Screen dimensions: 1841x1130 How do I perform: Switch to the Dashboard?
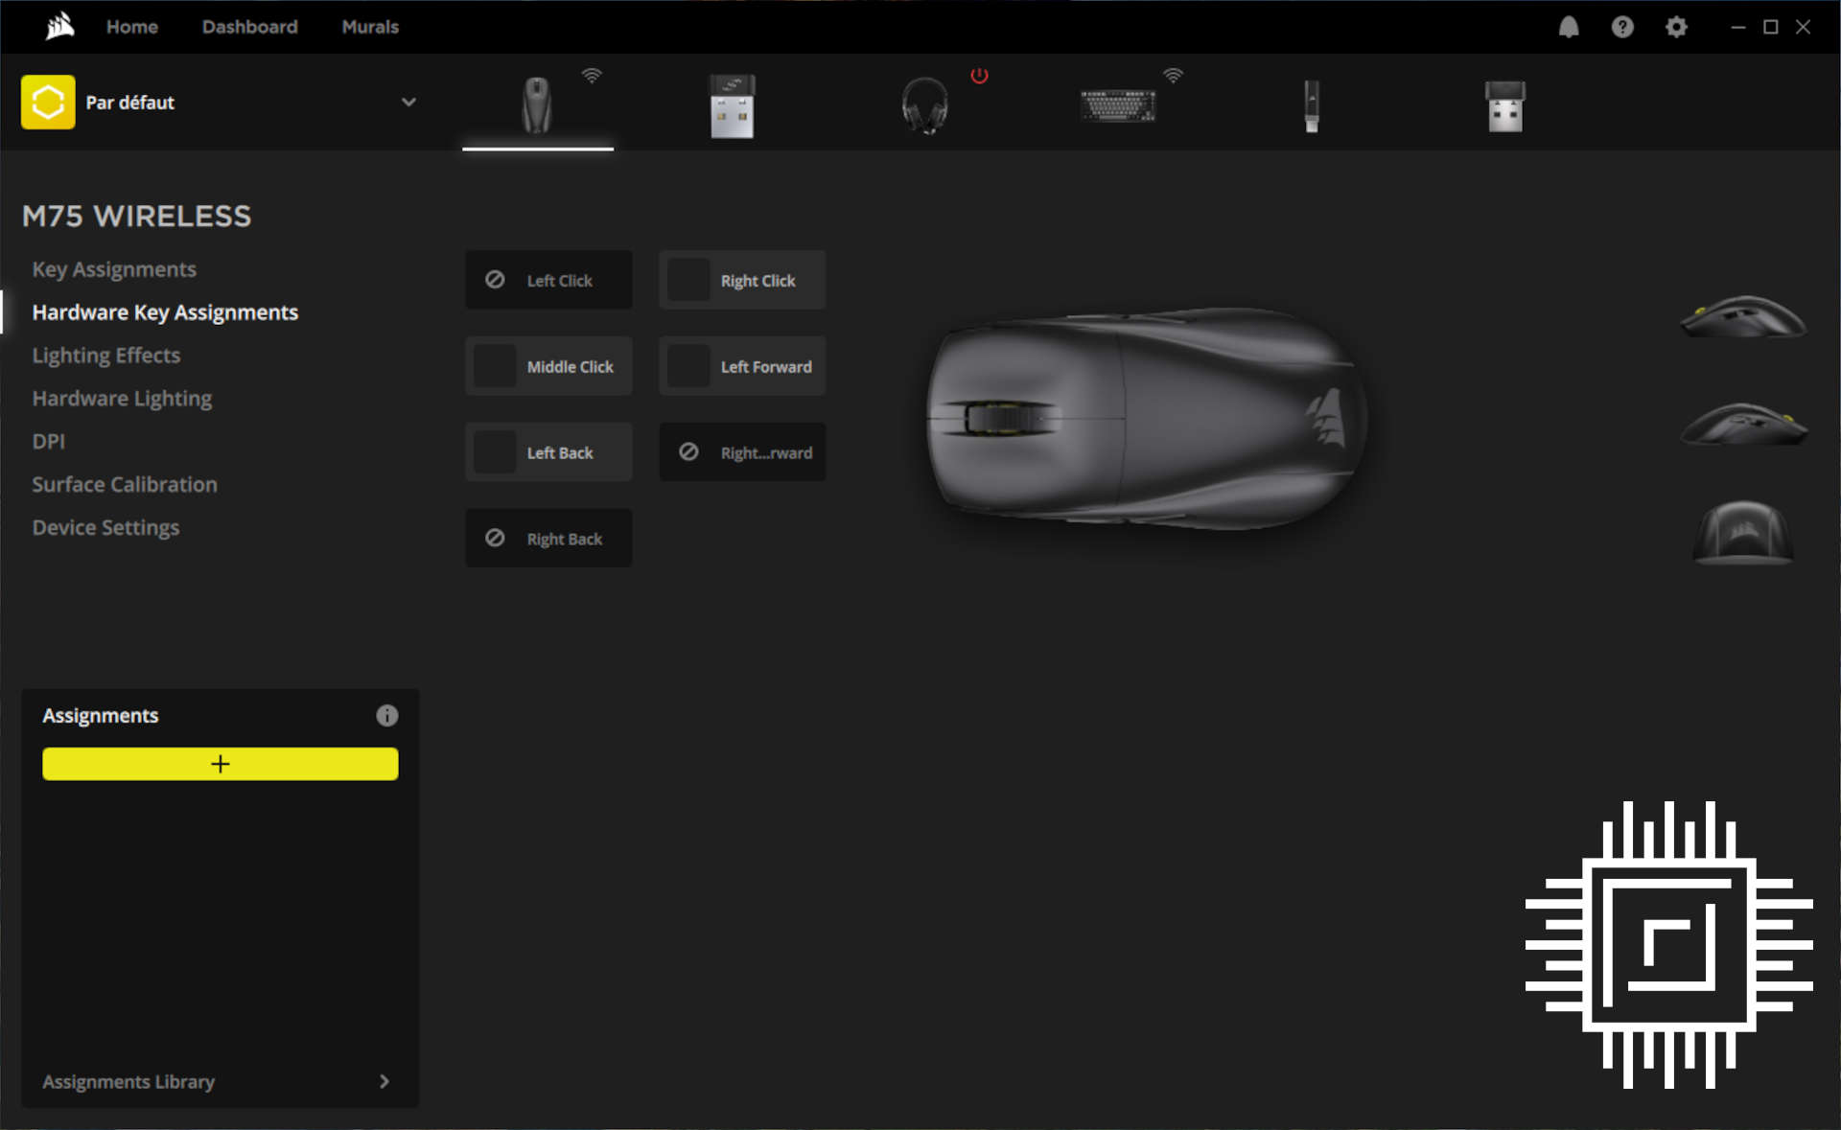pyautogui.click(x=249, y=26)
